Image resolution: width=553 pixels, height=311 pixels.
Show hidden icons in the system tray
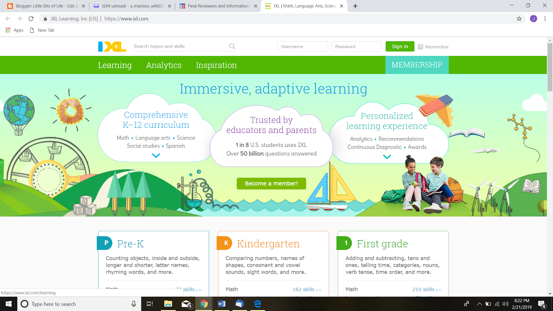point(480,304)
